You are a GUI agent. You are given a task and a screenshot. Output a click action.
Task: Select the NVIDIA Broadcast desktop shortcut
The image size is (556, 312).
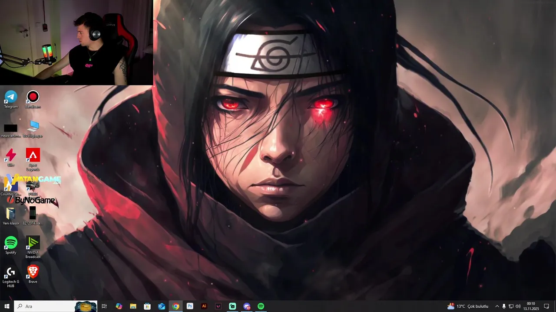click(x=33, y=247)
